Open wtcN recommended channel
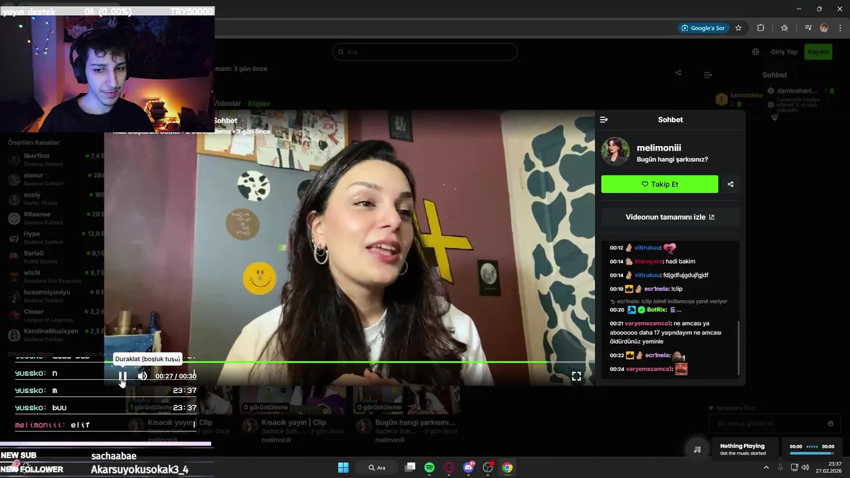The image size is (850, 478). [x=56, y=276]
